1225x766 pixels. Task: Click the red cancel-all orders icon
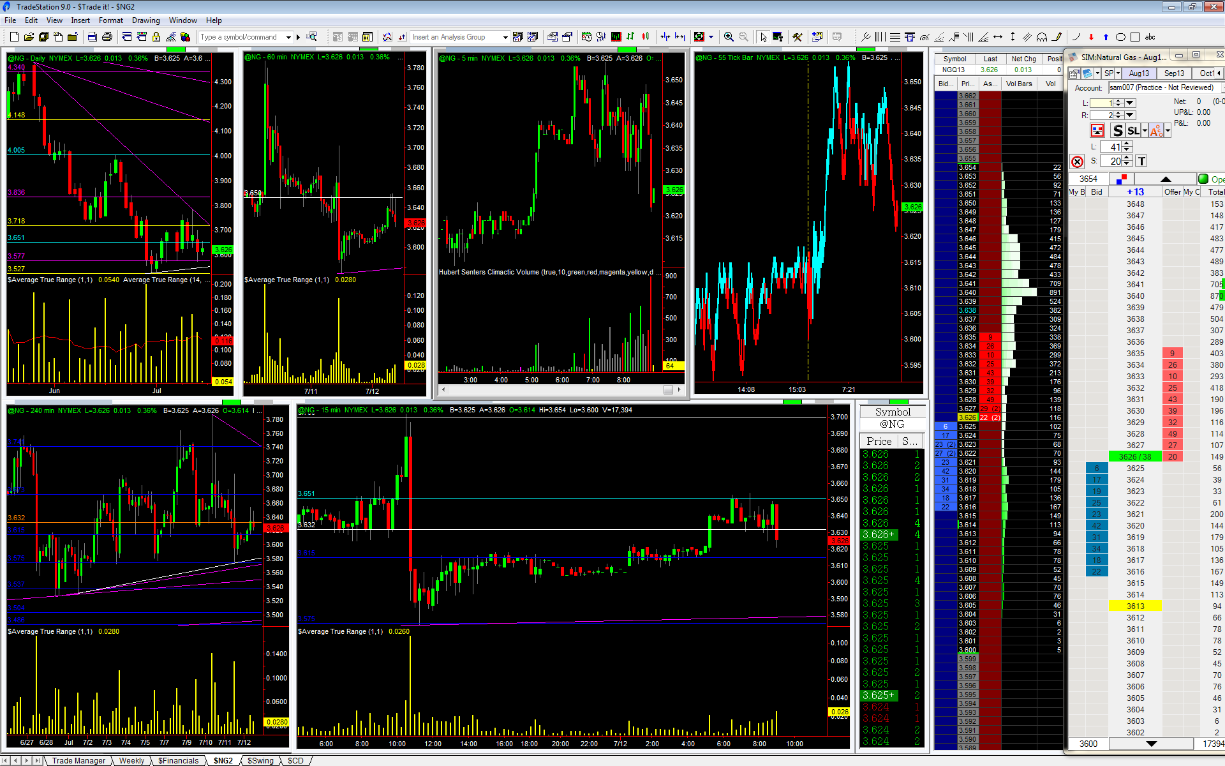point(1078,161)
